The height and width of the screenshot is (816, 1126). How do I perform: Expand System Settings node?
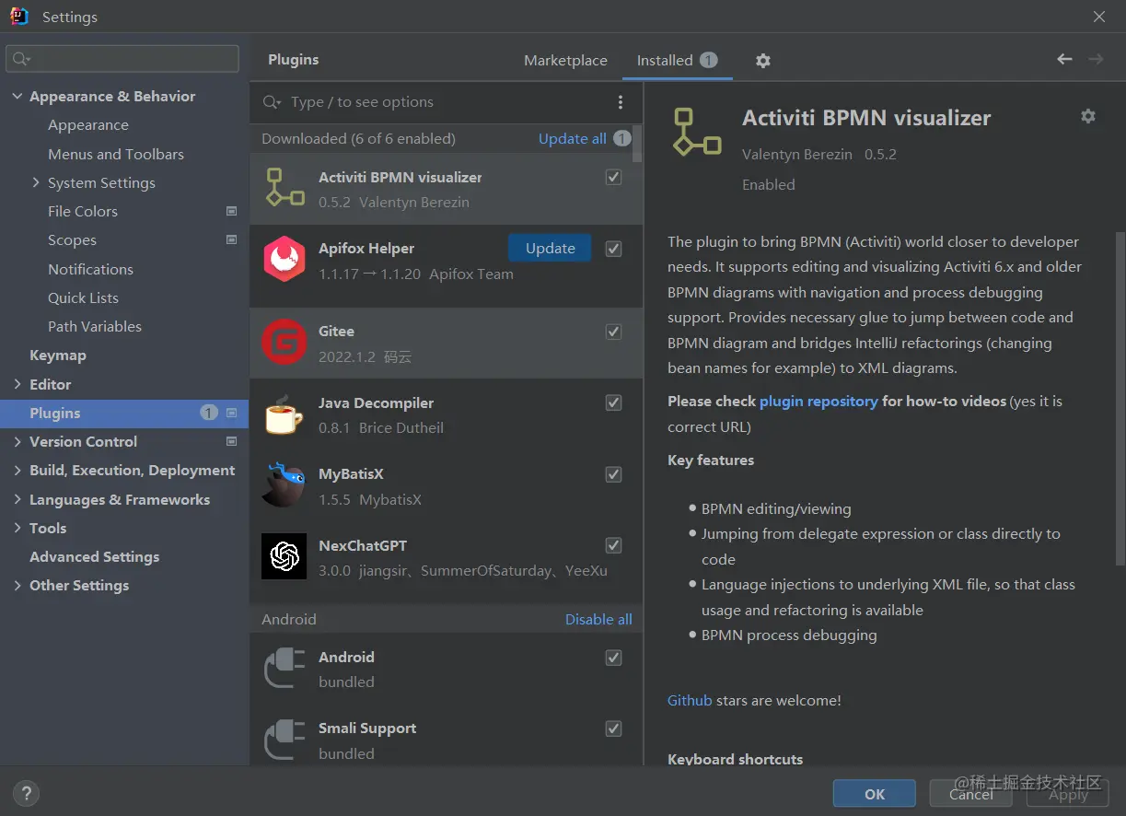coord(36,182)
